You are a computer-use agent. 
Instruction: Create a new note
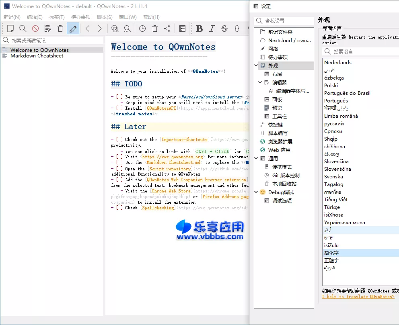click(11, 29)
